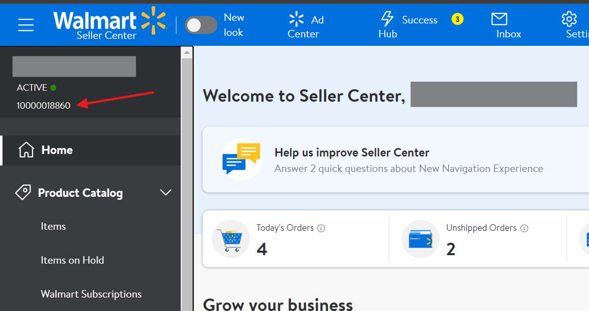Collapse the Product Catalog chevron
This screenshot has height=311, width=589.
pyautogui.click(x=165, y=193)
